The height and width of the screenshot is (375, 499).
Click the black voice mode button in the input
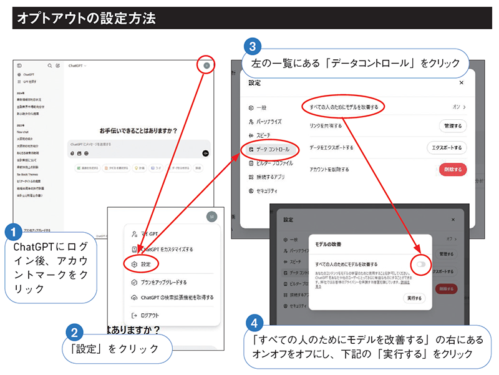pyautogui.click(x=206, y=153)
